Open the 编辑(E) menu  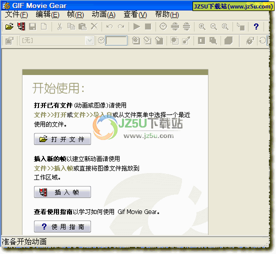coord(47,14)
